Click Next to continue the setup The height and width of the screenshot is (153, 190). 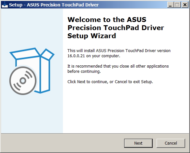138,143
